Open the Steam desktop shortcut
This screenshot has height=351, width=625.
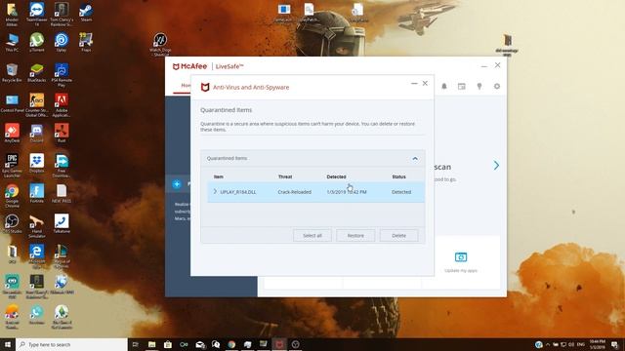[86, 12]
